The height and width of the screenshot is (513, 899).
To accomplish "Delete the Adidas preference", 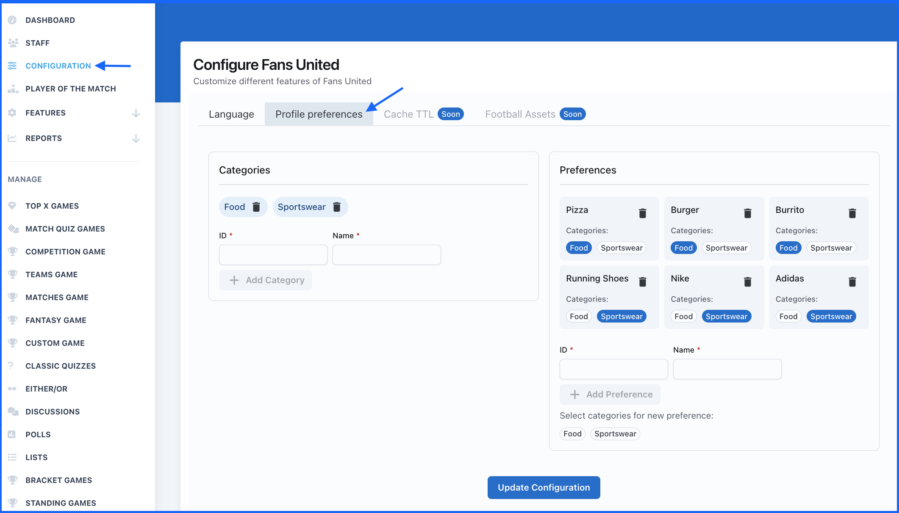I will coord(852,281).
